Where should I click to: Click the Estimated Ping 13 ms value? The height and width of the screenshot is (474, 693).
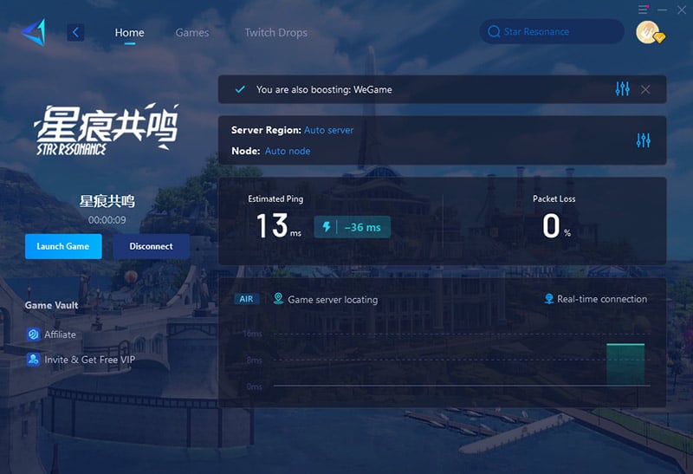tap(279, 225)
